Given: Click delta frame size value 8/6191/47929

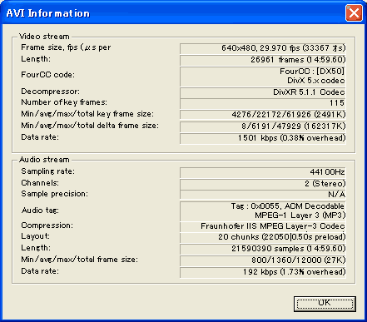Looking at the screenshot, I should [263, 126].
